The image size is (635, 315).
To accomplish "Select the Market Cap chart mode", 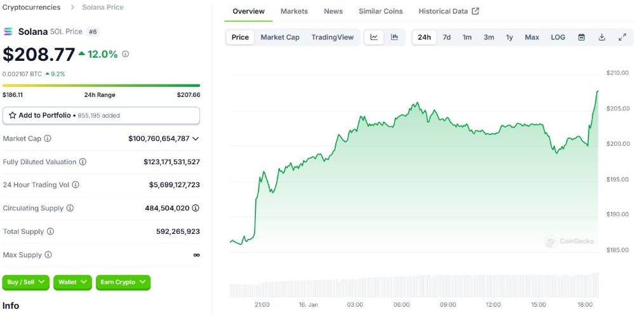I will (280, 37).
